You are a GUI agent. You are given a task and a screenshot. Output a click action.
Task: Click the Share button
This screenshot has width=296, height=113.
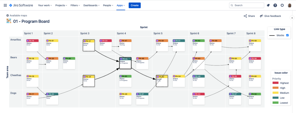[249, 16]
